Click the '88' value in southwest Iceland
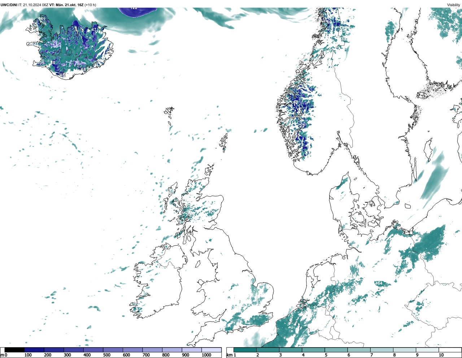Viewport: 462px width, 358px height. click(x=53, y=62)
